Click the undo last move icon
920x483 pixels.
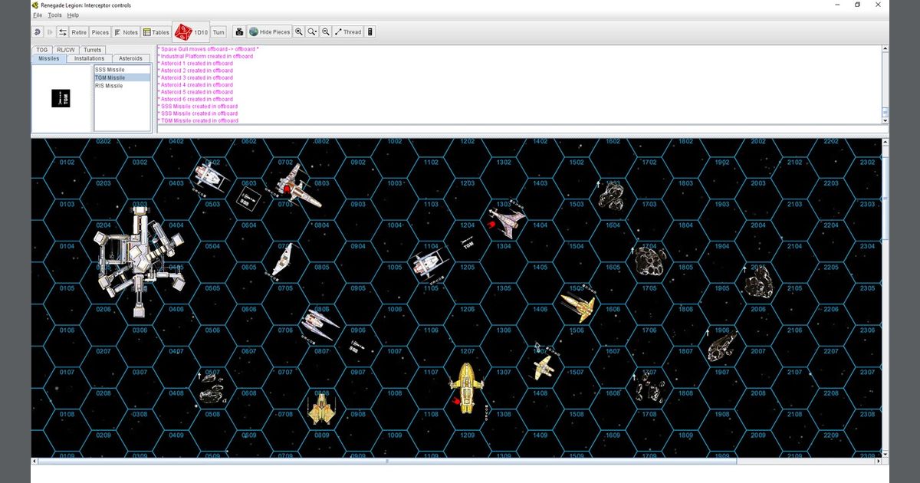(x=38, y=32)
